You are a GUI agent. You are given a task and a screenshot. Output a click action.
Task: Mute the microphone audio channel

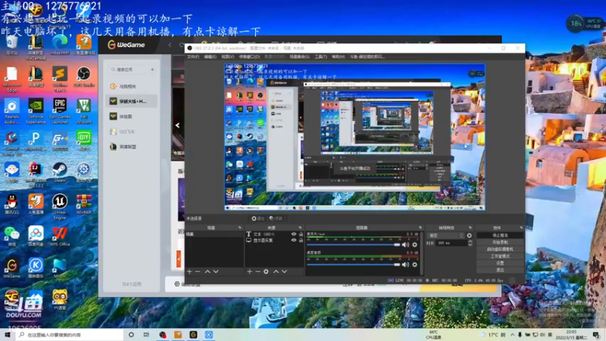405,245
